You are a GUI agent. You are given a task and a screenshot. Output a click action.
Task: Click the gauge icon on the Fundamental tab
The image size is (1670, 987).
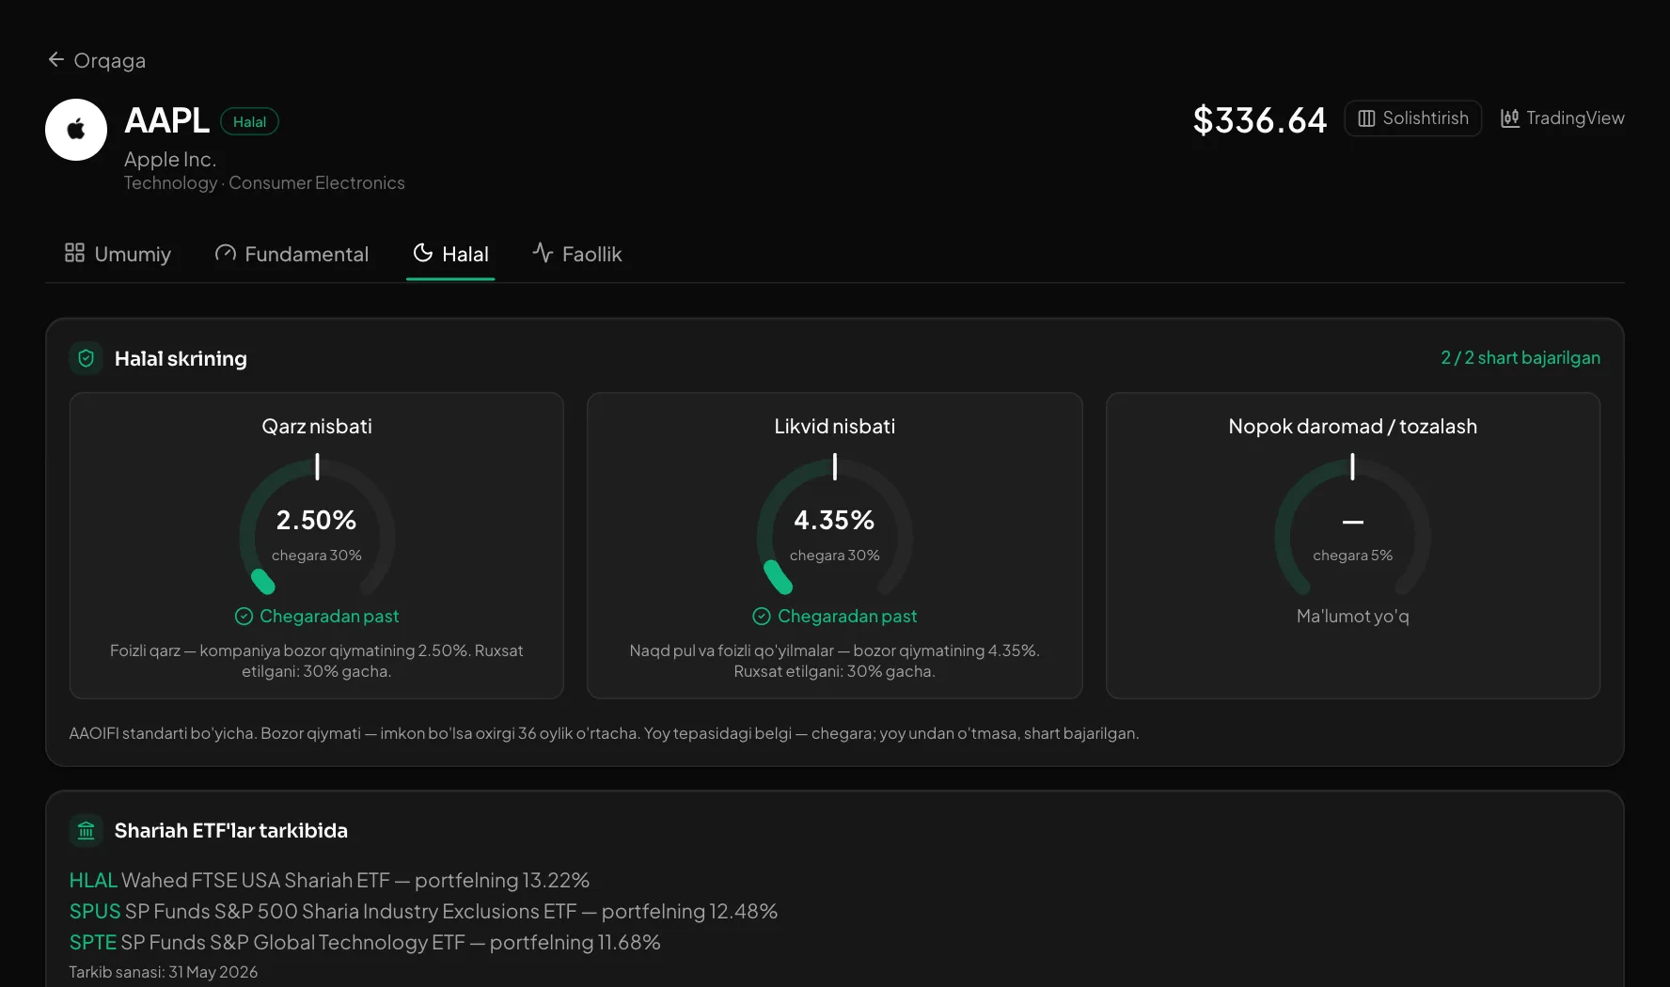tap(225, 254)
